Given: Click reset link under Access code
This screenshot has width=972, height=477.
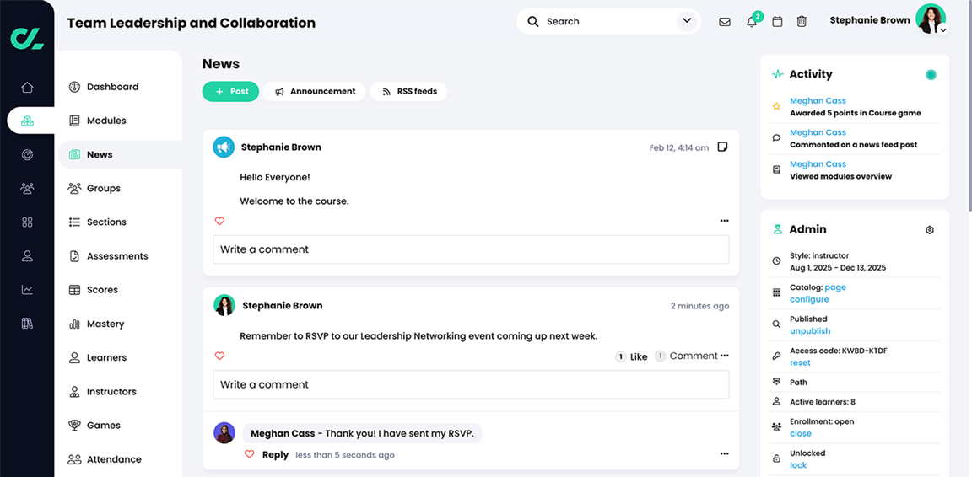Looking at the screenshot, I should 800,362.
